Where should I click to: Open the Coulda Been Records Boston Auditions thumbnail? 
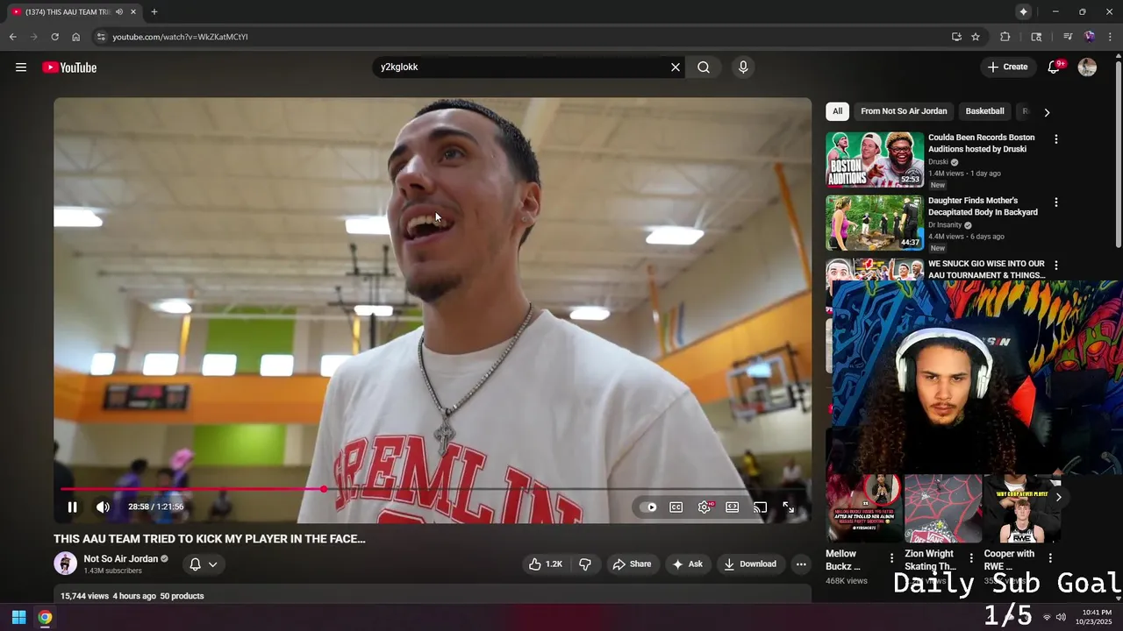875,160
